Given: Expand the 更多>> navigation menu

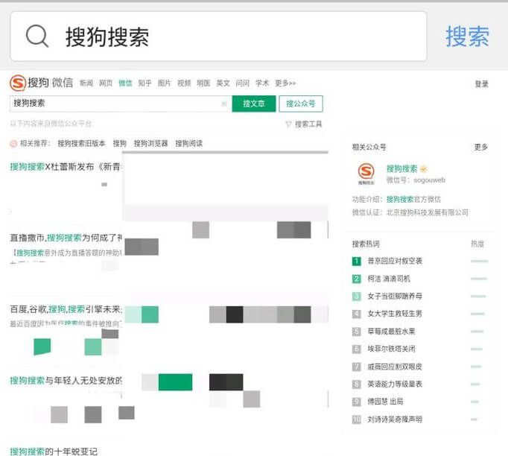Looking at the screenshot, I should (x=285, y=83).
